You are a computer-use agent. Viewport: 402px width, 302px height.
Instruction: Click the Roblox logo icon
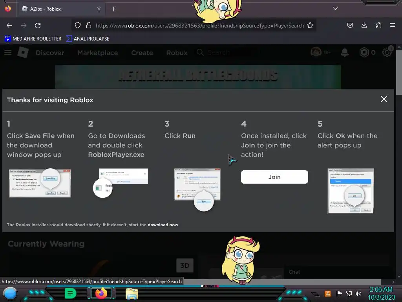click(x=23, y=52)
